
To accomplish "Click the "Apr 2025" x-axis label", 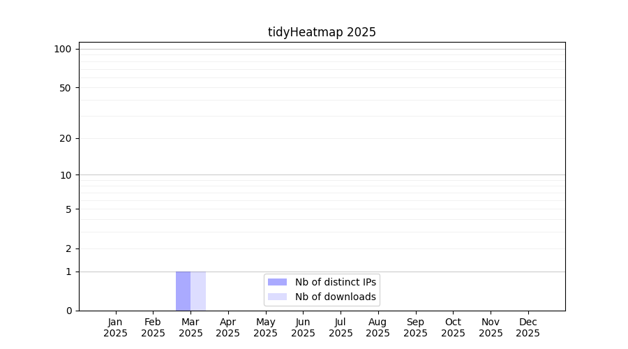I will tap(228, 327).
